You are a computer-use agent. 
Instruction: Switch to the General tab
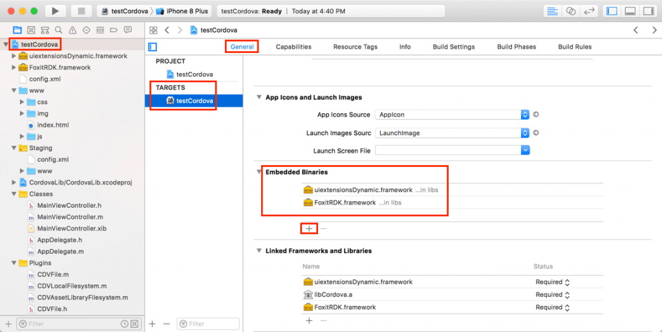242,47
